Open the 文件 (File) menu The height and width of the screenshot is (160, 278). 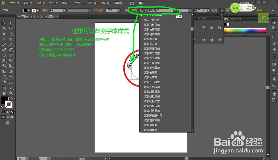14,3
